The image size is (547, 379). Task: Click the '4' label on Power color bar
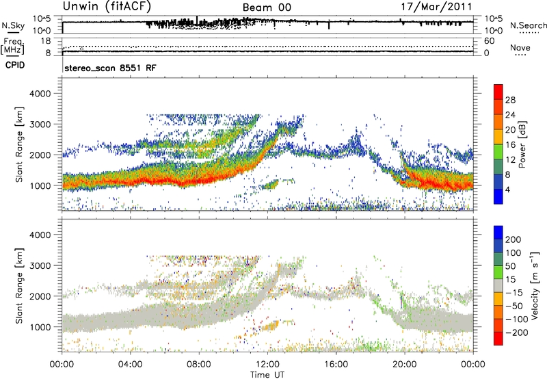coord(507,189)
